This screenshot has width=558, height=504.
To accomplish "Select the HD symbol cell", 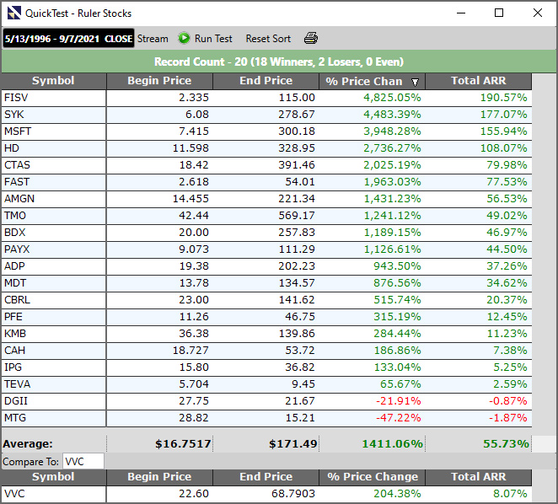I will point(53,148).
